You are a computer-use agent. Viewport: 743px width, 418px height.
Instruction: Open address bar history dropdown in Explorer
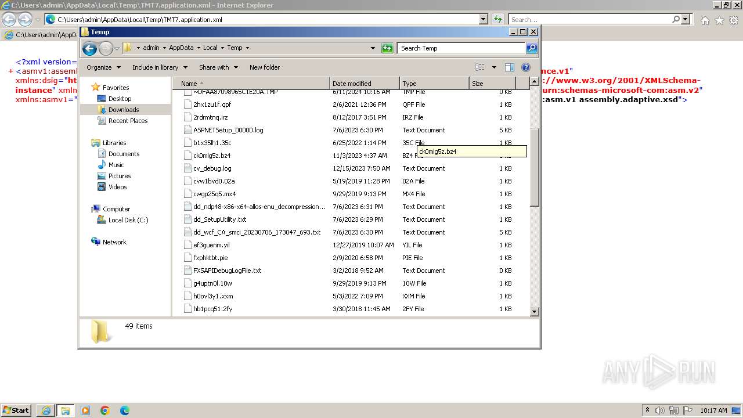tap(373, 48)
